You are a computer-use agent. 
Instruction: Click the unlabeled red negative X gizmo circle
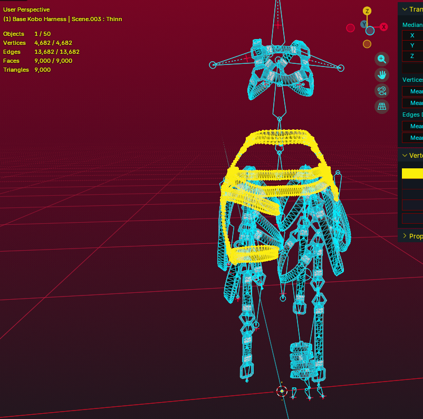coord(350,28)
